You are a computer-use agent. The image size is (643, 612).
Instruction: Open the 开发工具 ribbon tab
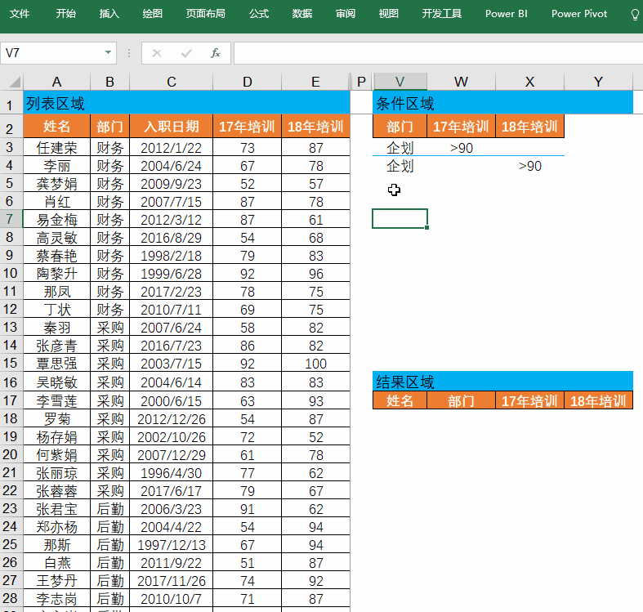pyautogui.click(x=442, y=14)
